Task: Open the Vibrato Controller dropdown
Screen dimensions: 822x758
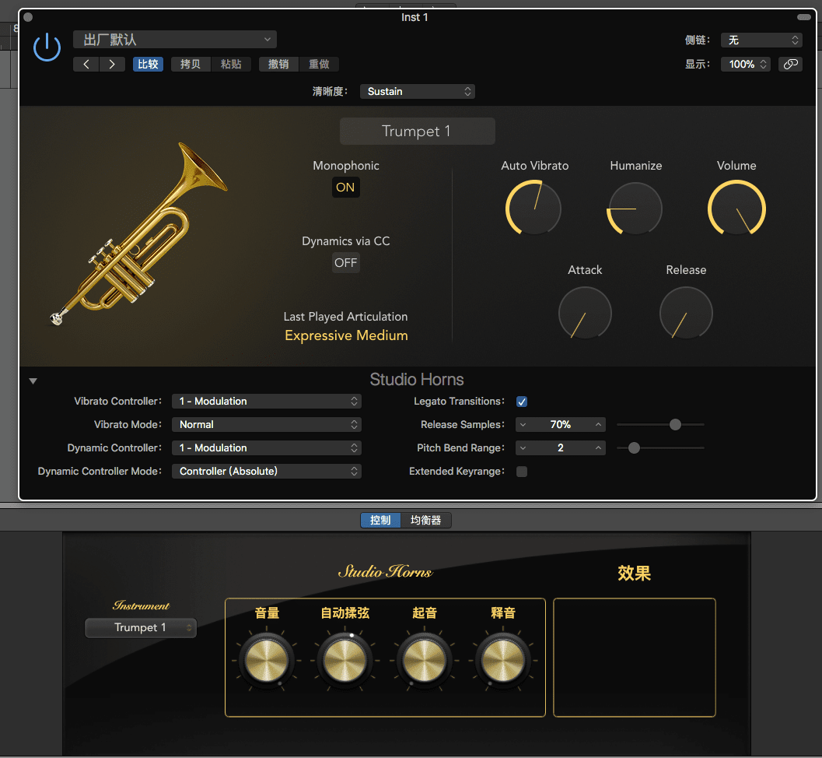Action: (266, 402)
